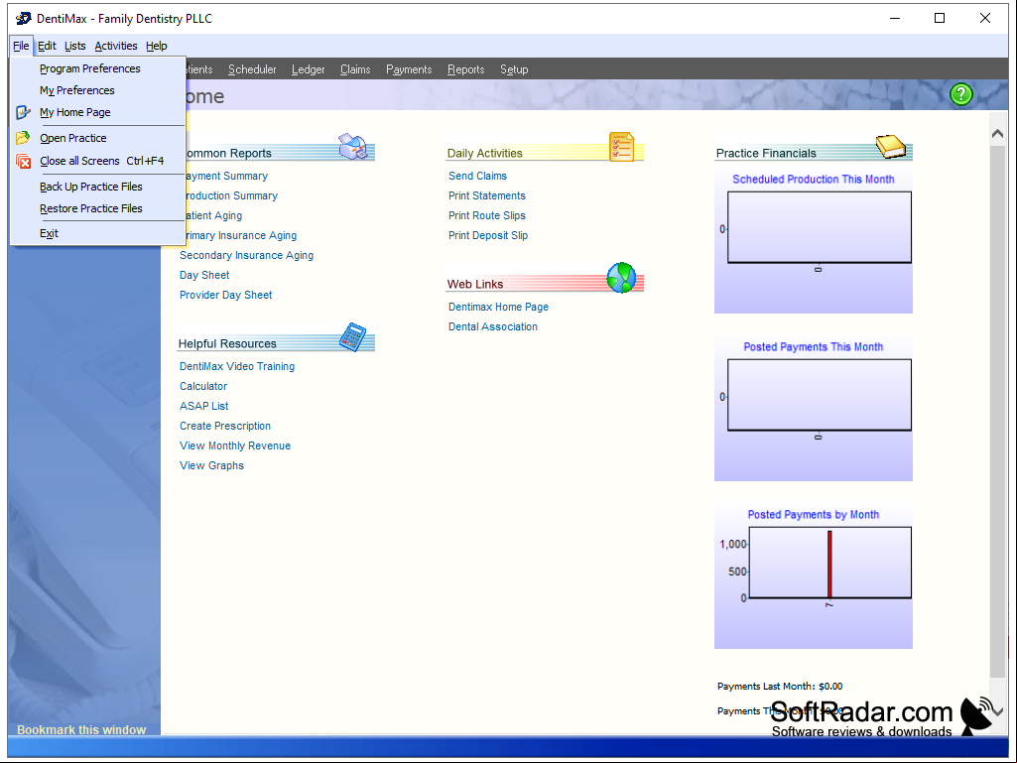Open the Payments tab
This screenshot has width=1017, height=763.
coord(409,69)
